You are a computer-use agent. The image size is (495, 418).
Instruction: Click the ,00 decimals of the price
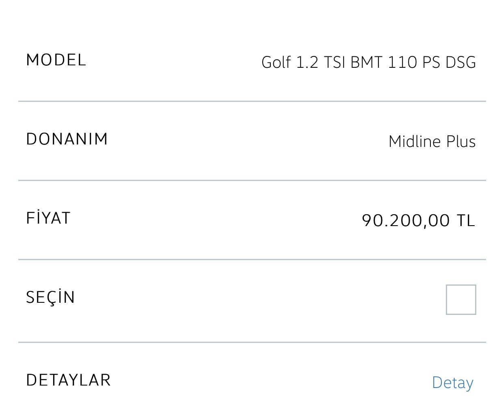pyautogui.click(x=439, y=222)
